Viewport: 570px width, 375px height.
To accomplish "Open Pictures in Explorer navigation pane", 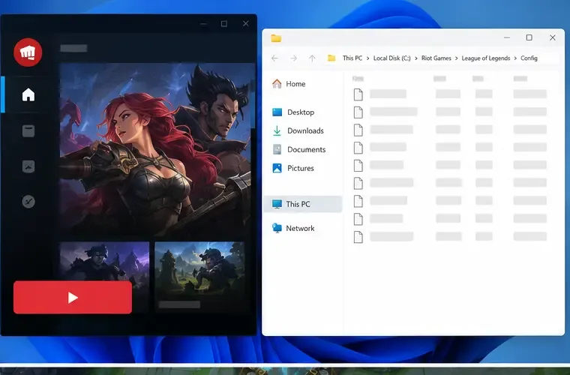I will coord(303,168).
